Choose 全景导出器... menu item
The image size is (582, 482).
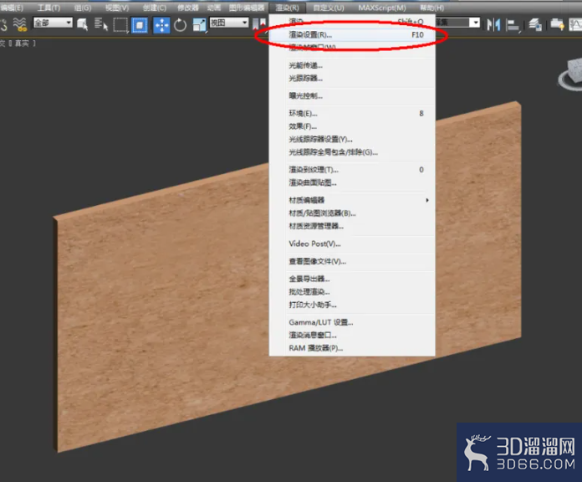point(352,279)
